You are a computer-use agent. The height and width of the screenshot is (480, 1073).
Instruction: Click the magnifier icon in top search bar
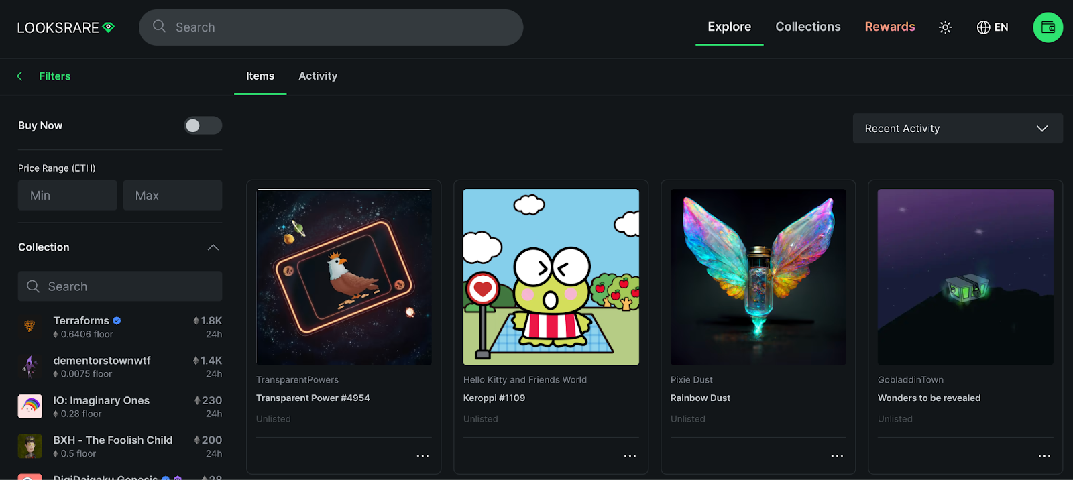(159, 27)
